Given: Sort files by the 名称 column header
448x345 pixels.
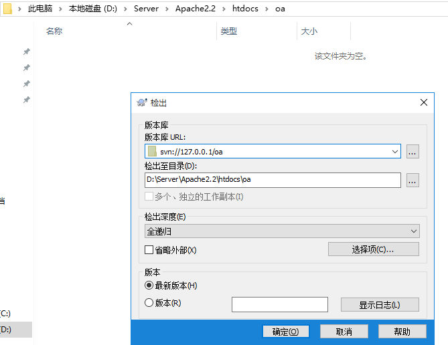Looking at the screenshot, I should coord(54,31).
